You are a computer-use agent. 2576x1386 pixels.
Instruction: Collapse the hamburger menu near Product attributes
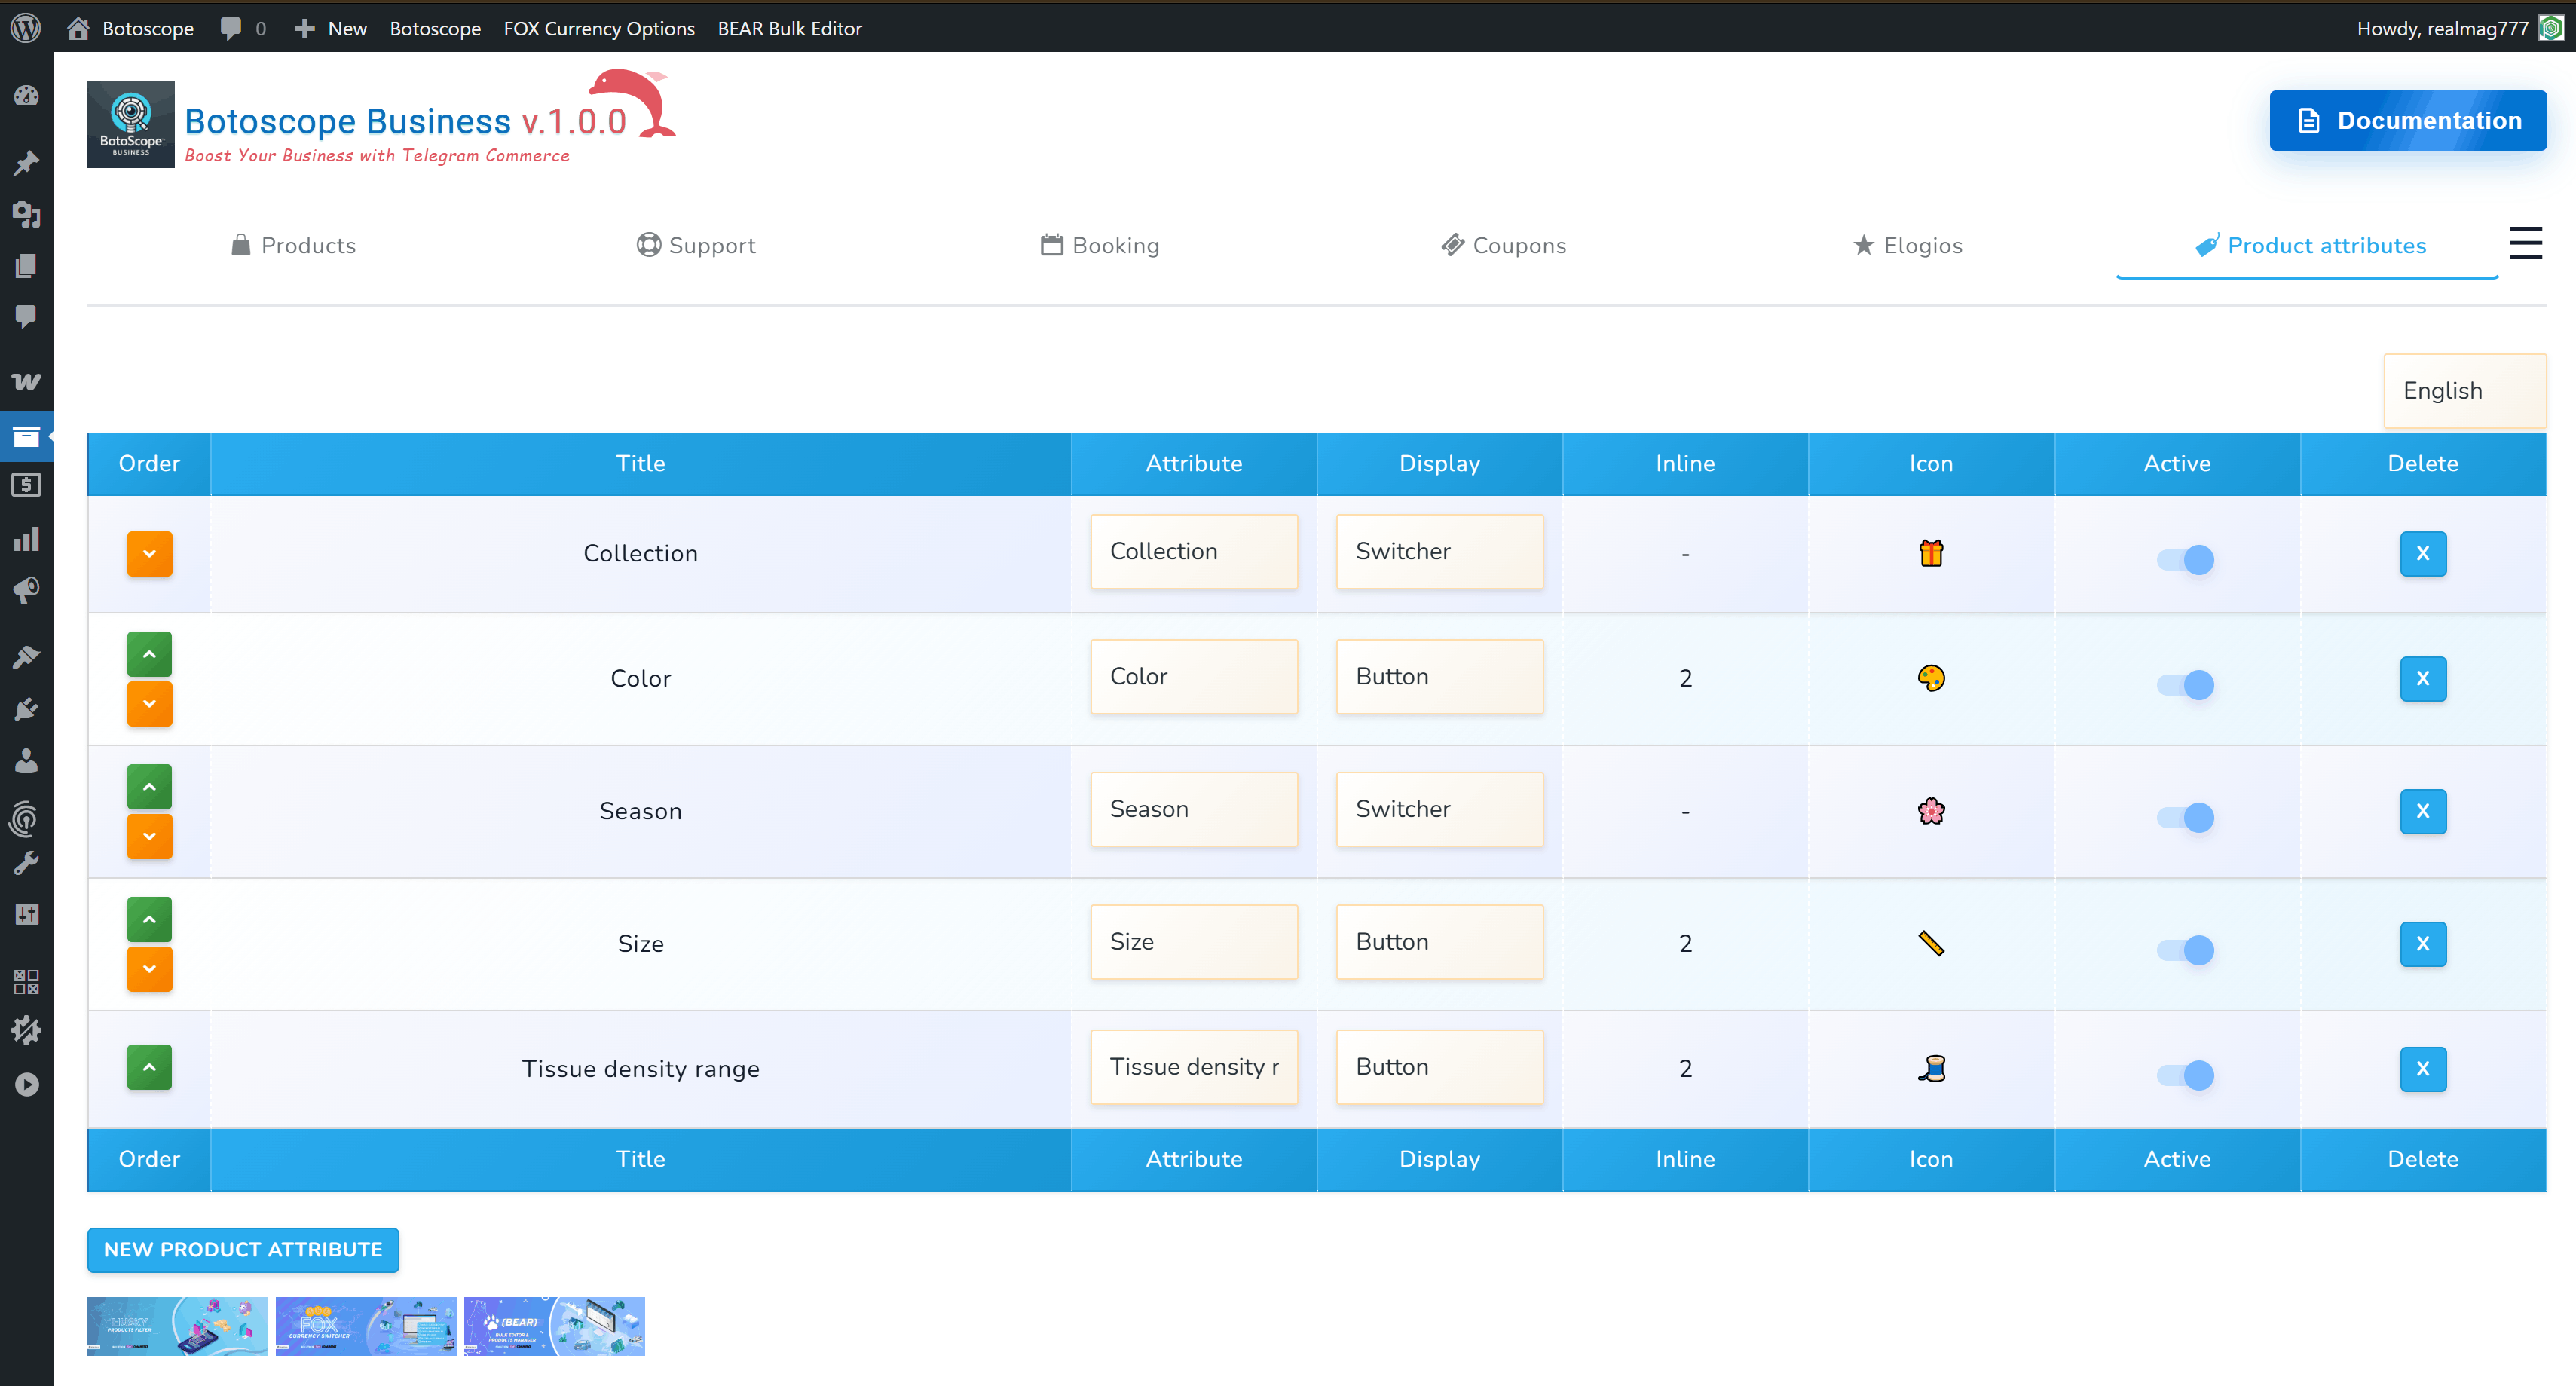tap(2525, 242)
